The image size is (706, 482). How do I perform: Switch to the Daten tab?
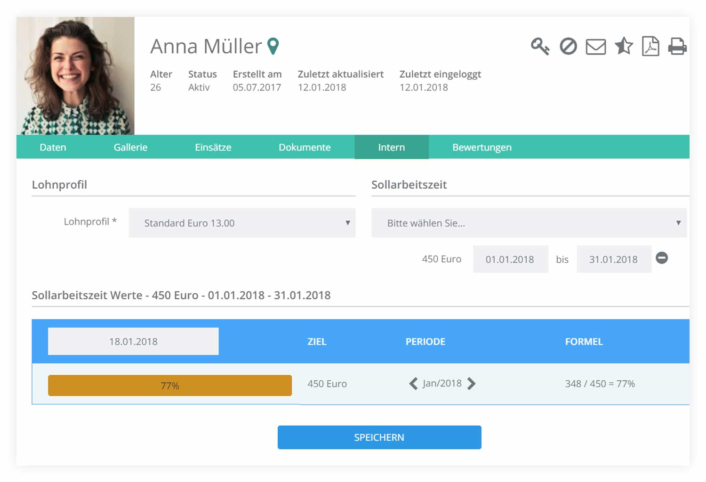[x=53, y=147]
